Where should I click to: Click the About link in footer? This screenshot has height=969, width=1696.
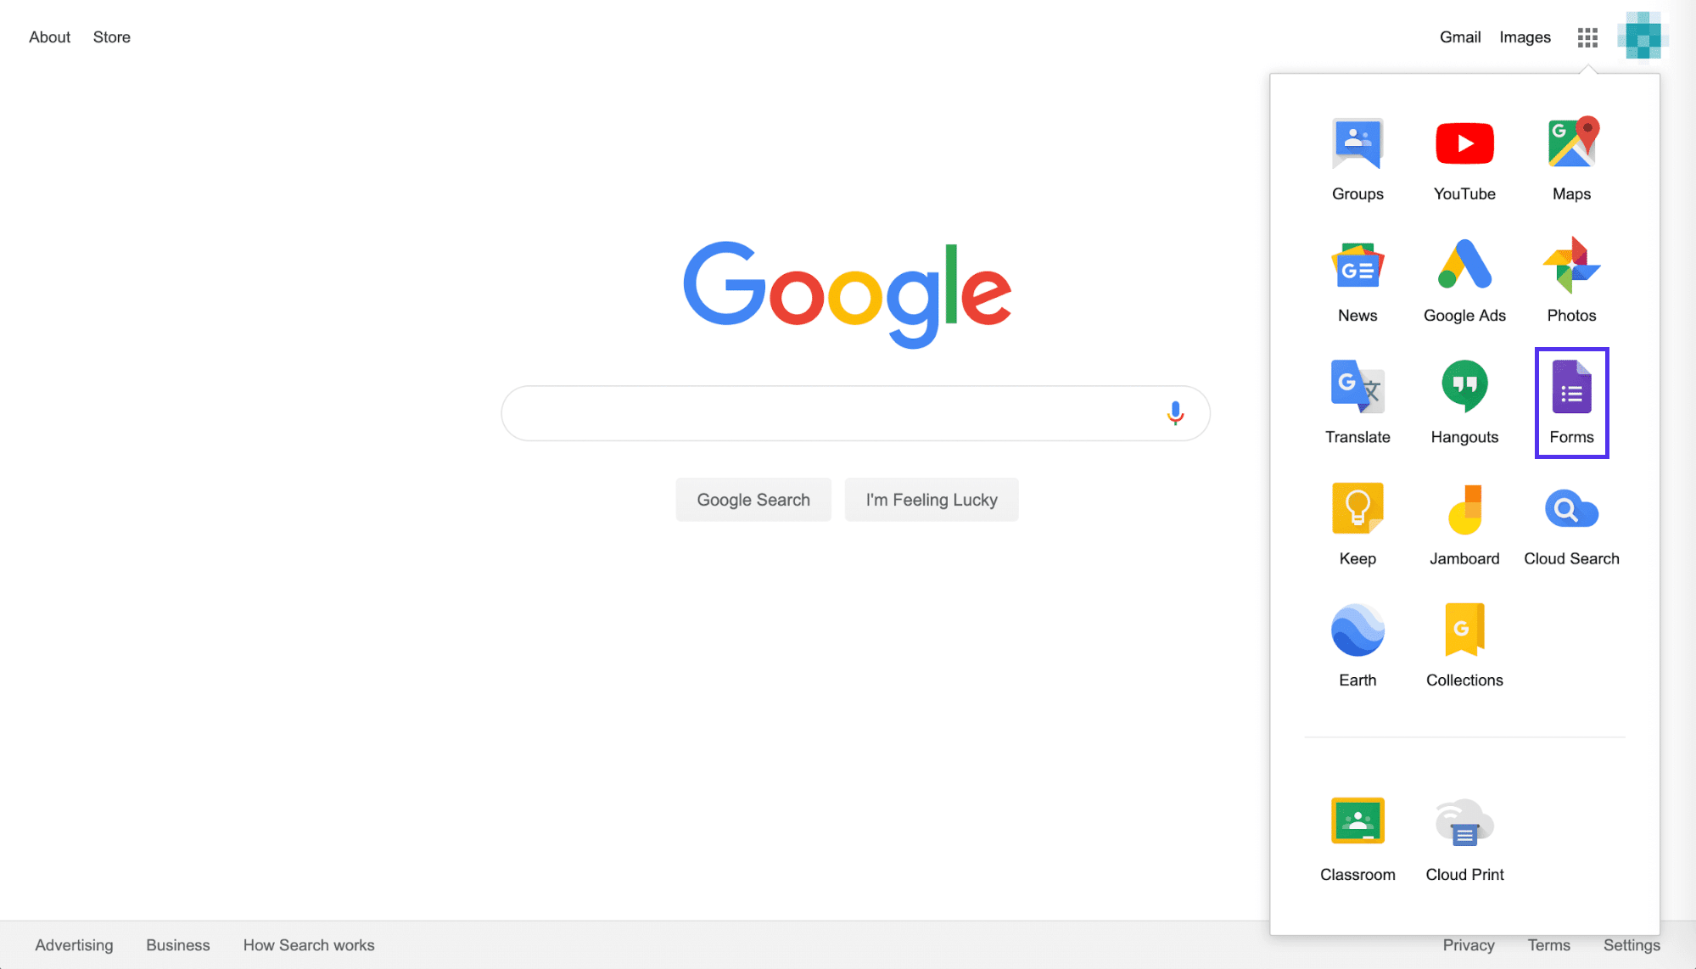tap(48, 36)
